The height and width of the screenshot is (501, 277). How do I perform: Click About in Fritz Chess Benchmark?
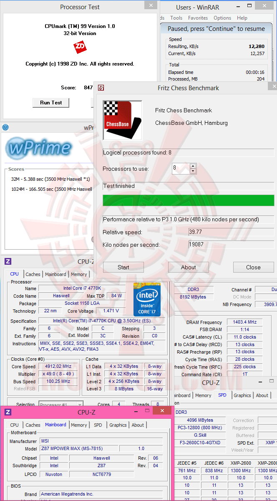coord(188,267)
